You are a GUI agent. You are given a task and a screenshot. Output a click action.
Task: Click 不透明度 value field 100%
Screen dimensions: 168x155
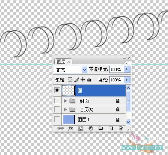coord(117,70)
